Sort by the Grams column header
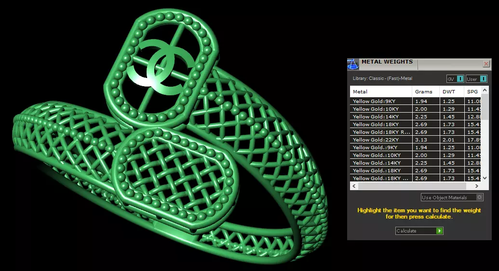499x271 pixels. 426,91
